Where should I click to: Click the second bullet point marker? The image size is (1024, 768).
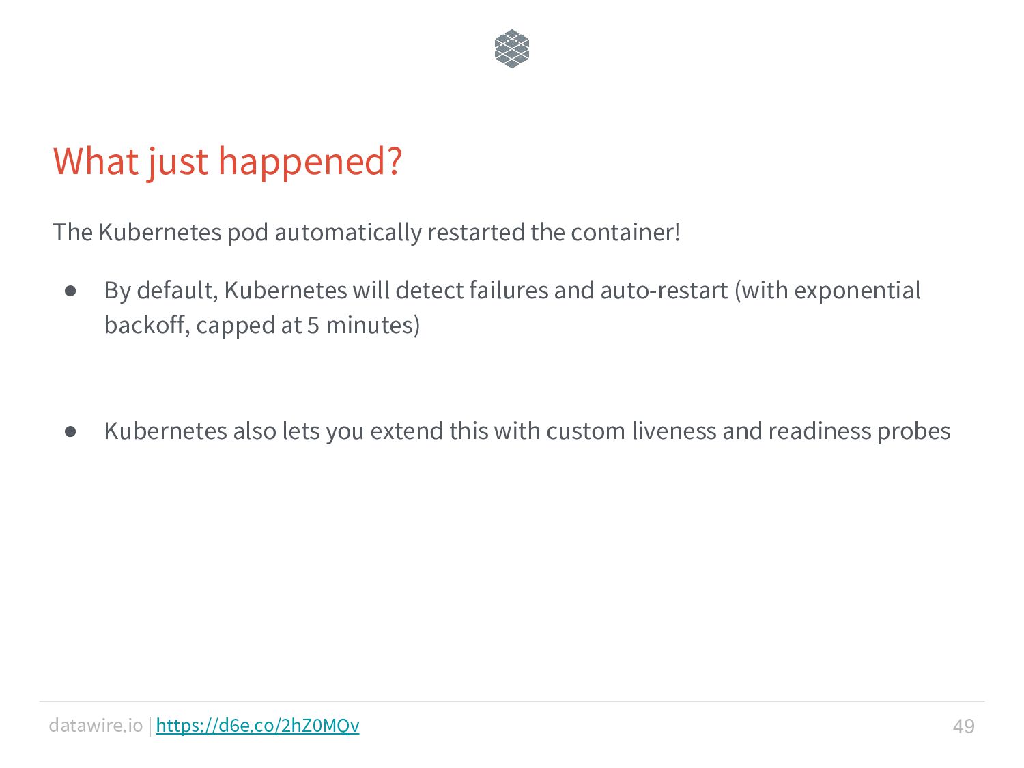(70, 431)
